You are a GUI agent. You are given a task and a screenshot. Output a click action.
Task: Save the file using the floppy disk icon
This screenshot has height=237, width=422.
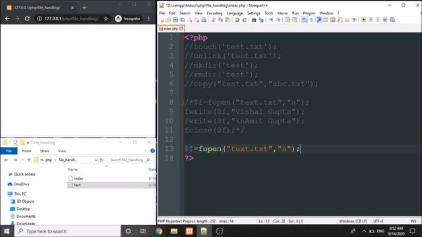(x=175, y=20)
